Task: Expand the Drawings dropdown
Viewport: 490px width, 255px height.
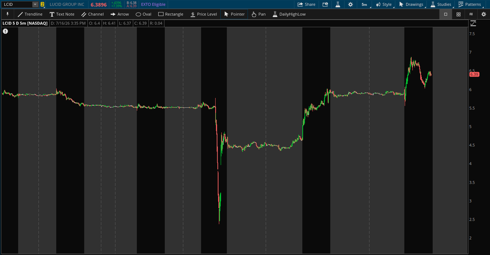Action: coord(412,4)
